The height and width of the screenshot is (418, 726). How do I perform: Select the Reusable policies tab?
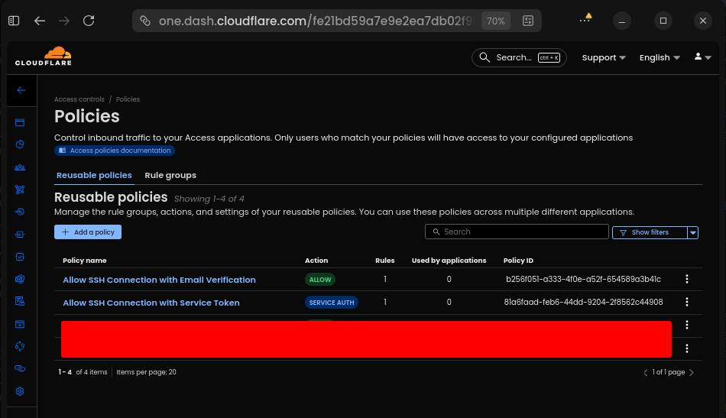[94, 175]
